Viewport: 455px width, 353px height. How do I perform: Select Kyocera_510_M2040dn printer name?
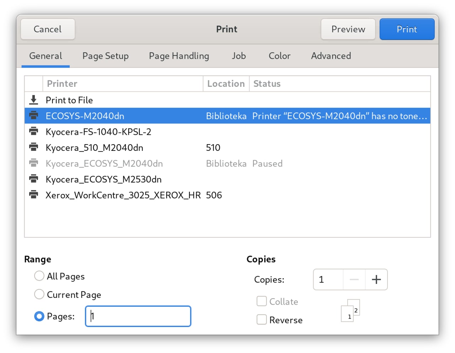click(x=95, y=148)
